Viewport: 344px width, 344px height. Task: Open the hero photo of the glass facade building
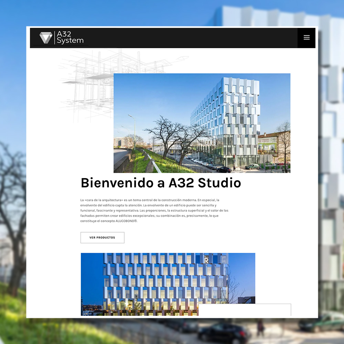[202, 123]
